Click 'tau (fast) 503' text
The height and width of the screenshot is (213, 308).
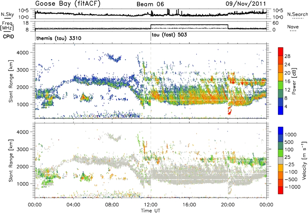point(169,35)
